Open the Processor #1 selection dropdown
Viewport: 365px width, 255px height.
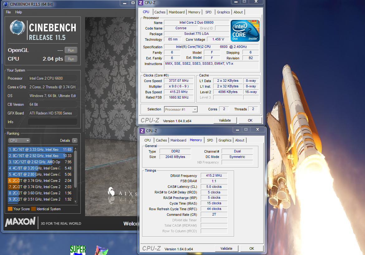tap(181, 109)
